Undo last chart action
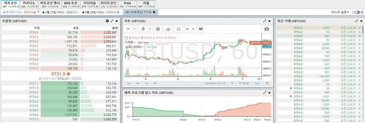 point(187,29)
